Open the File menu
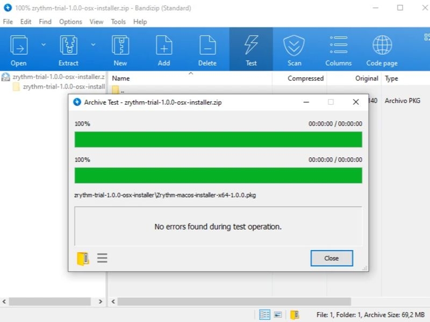Viewport: 430px width, 322px height. (x=8, y=21)
